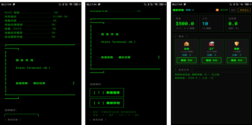
Task: Click the +10治安 description on the 警署 card
Action: coord(237,52)
